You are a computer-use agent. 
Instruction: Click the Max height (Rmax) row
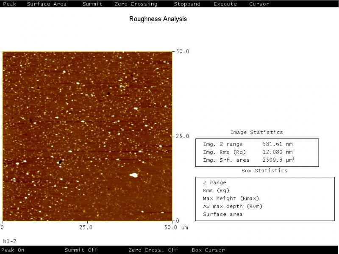(231, 198)
